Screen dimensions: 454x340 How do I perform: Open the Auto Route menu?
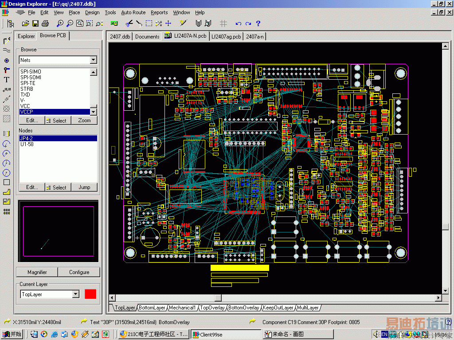pos(133,12)
